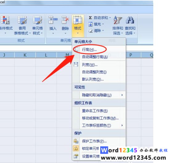The width and height of the screenshot is (169, 163).
Task: Select column header J
Action: click(7, 55)
